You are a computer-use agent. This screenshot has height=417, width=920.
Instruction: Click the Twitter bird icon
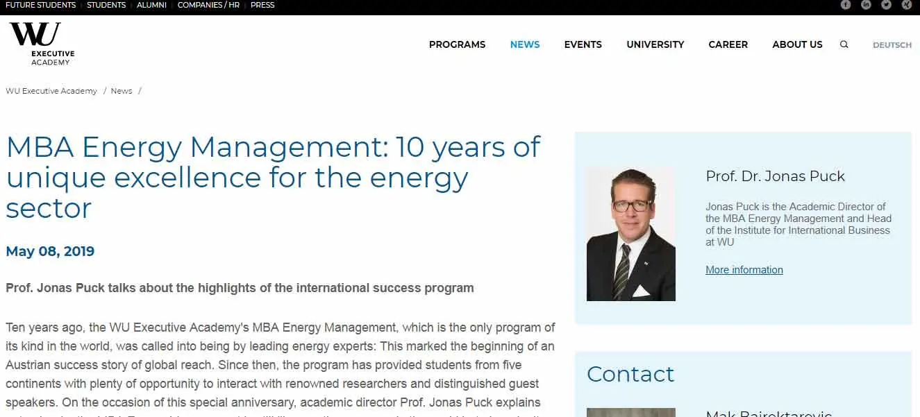click(x=886, y=6)
